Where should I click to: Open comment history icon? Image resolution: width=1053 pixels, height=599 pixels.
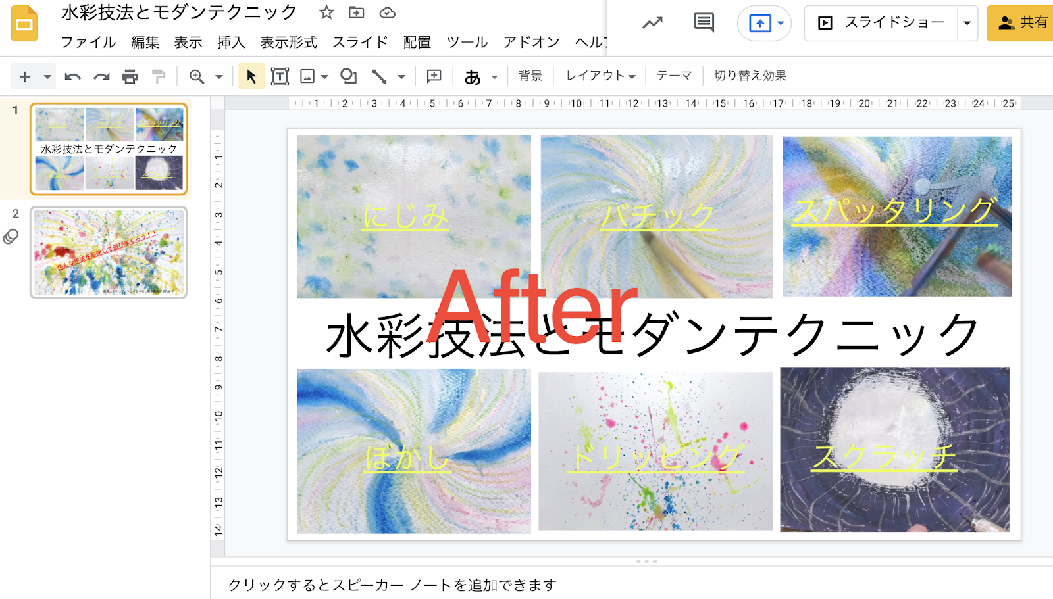(704, 22)
